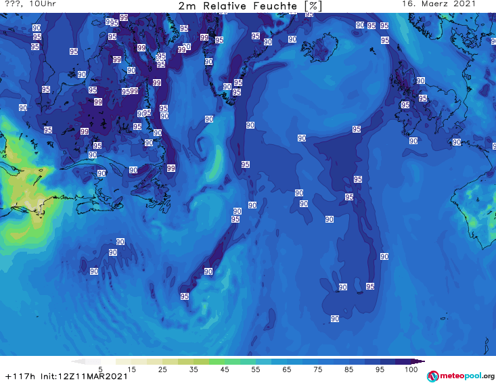Image resolution: width=496 pixels, height=383 pixels.
Task: Click the colorbar label '75'
Action: pos(318,369)
